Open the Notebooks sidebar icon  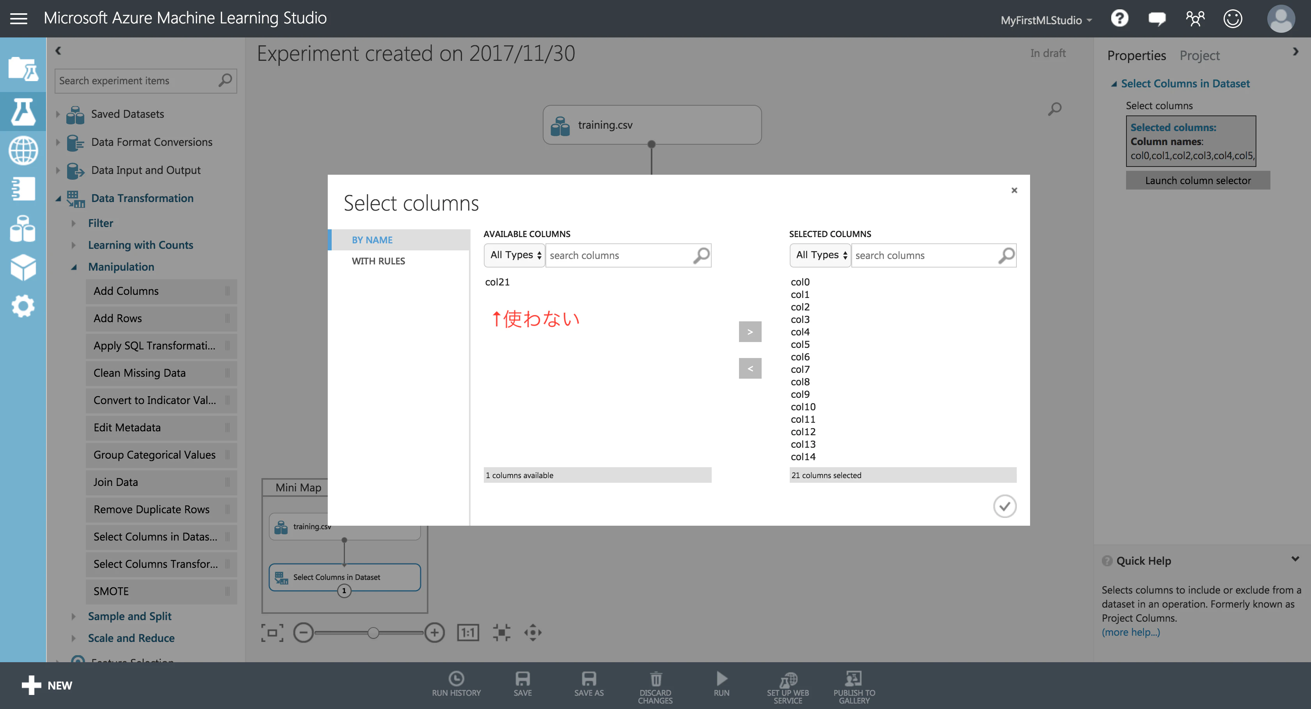click(x=23, y=189)
